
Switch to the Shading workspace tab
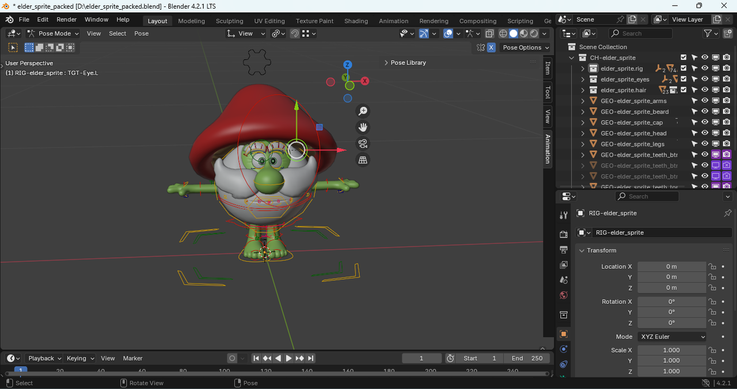pyautogui.click(x=356, y=21)
